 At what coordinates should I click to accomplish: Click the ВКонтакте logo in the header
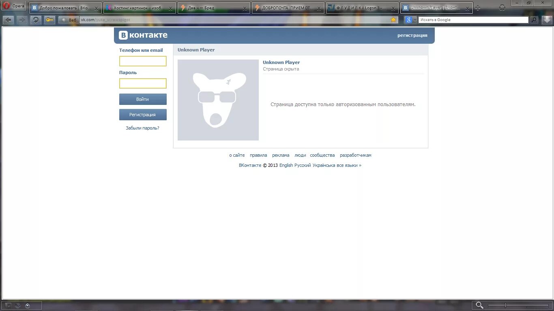(x=143, y=35)
